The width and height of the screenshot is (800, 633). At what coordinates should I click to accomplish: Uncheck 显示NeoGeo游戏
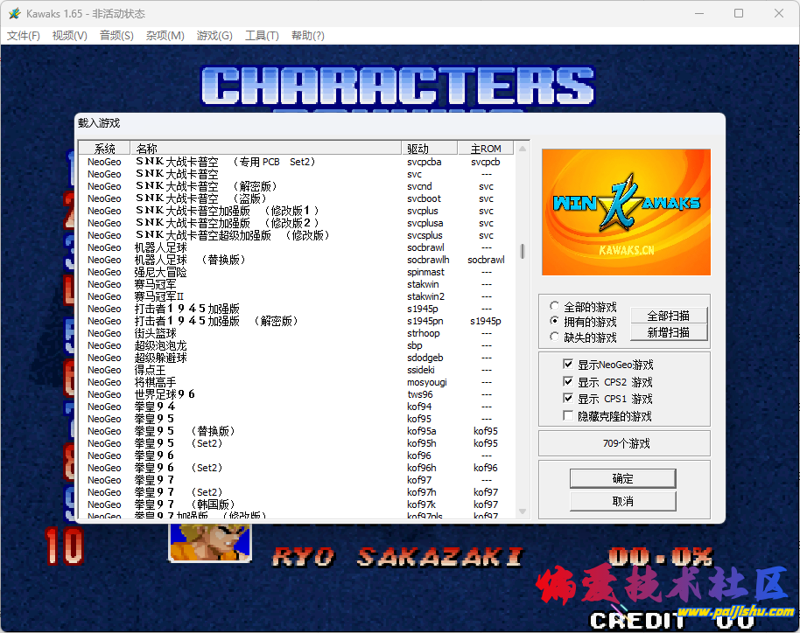pyautogui.click(x=568, y=365)
